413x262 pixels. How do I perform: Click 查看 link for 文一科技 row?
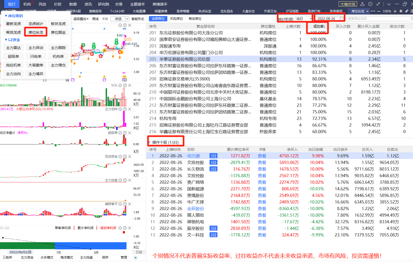click(262, 235)
